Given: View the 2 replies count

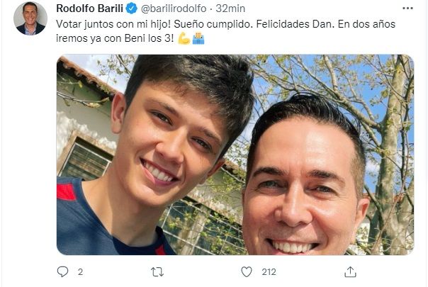Looking at the screenshot, I should coord(80,272).
